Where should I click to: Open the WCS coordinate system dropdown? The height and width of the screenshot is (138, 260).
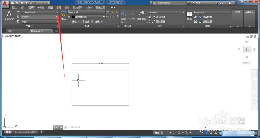pyautogui.click(x=247, y=63)
